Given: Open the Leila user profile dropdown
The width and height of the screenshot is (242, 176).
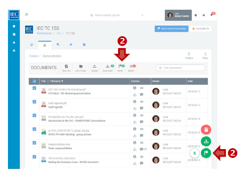Looking at the screenshot, I should (178, 15).
